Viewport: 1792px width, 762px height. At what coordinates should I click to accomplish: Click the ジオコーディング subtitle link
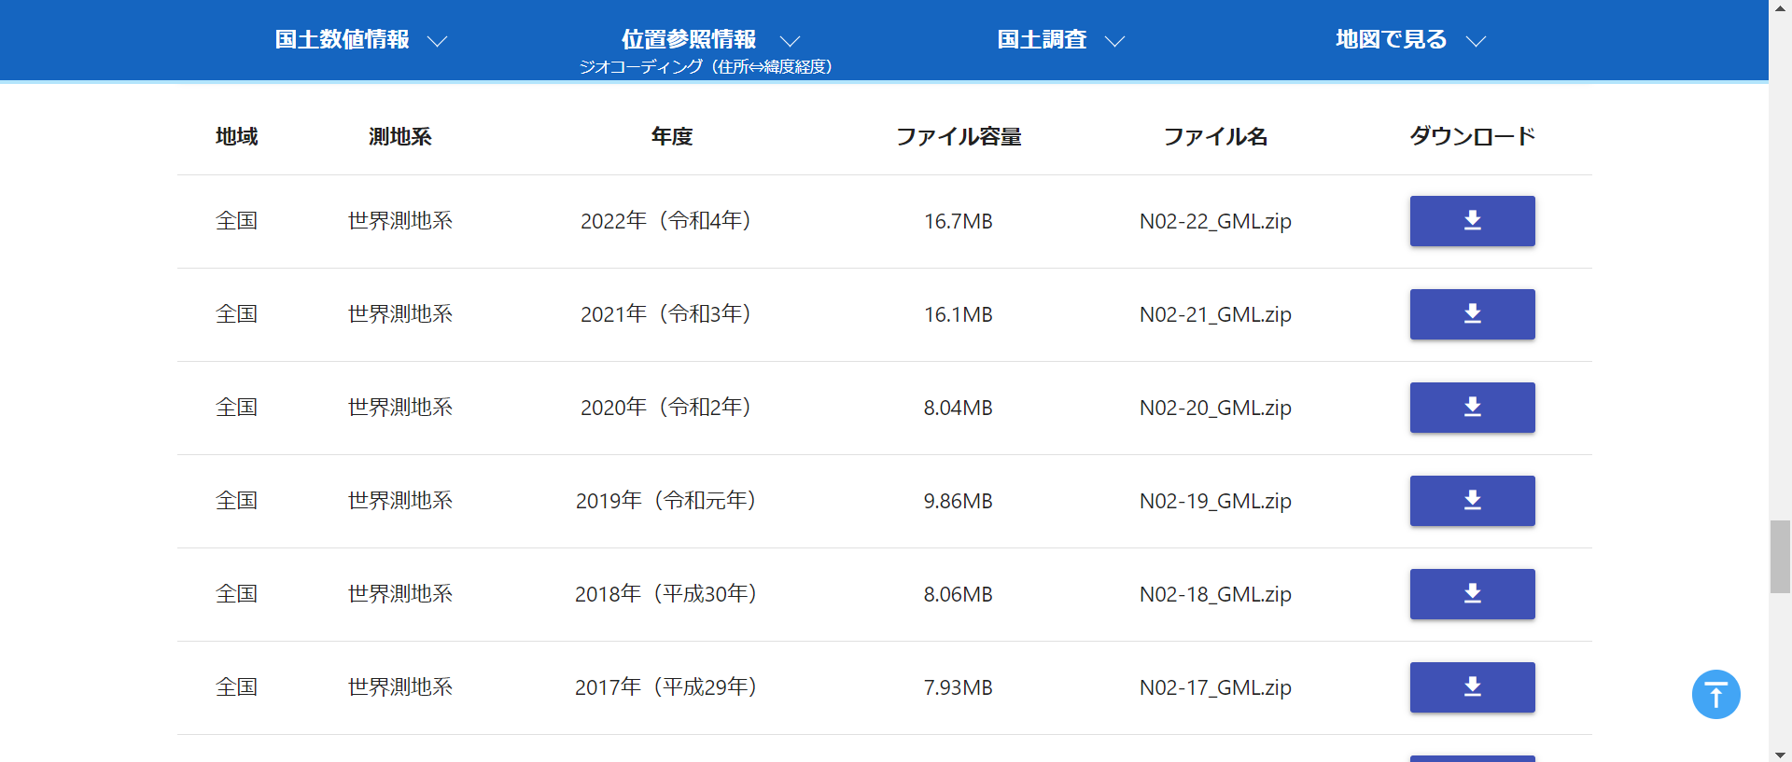705,66
